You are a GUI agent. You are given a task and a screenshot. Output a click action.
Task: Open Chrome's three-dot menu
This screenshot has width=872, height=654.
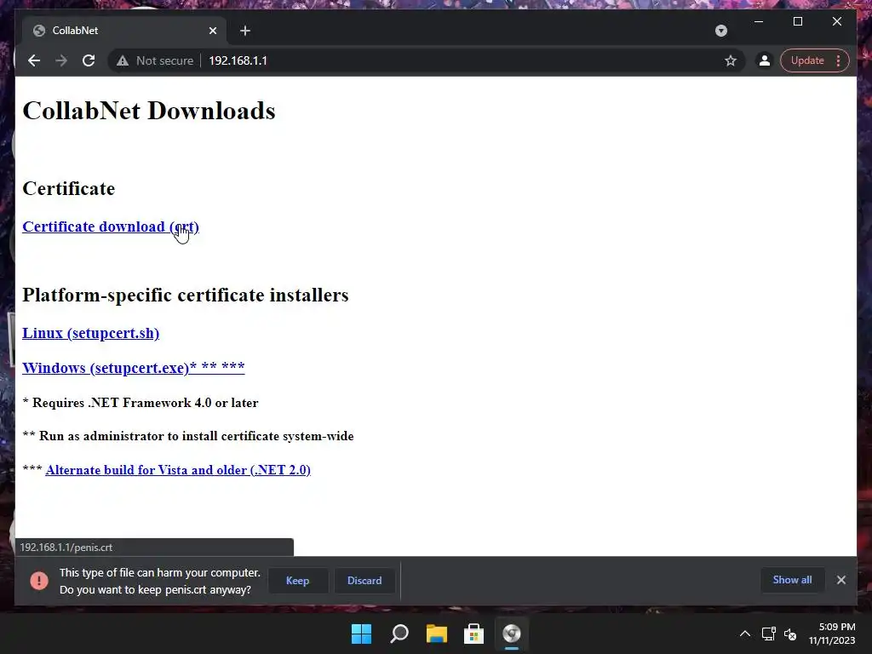click(839, 60)
